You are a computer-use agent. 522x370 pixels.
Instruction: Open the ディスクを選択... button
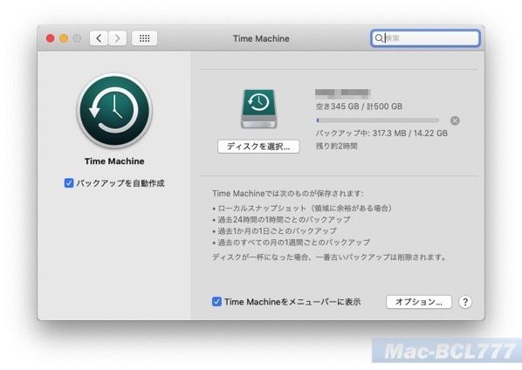coord(258,147)
